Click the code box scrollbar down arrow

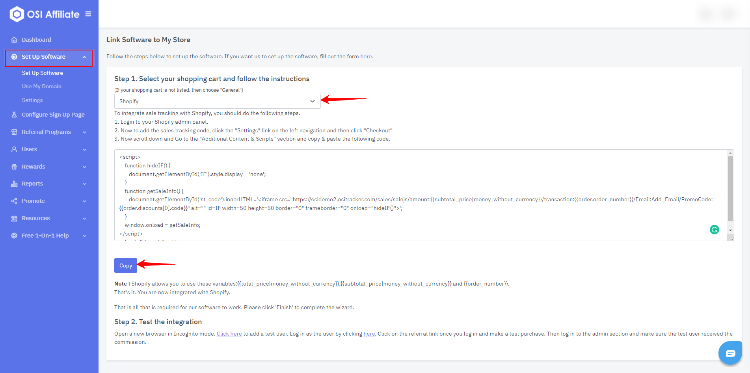pos(730,230)
